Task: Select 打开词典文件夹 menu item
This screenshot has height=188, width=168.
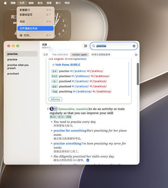Action: [35, 28]
